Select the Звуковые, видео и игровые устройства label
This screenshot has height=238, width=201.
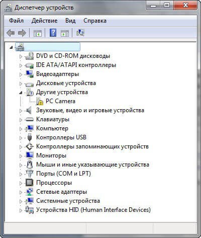pos(90,110)
